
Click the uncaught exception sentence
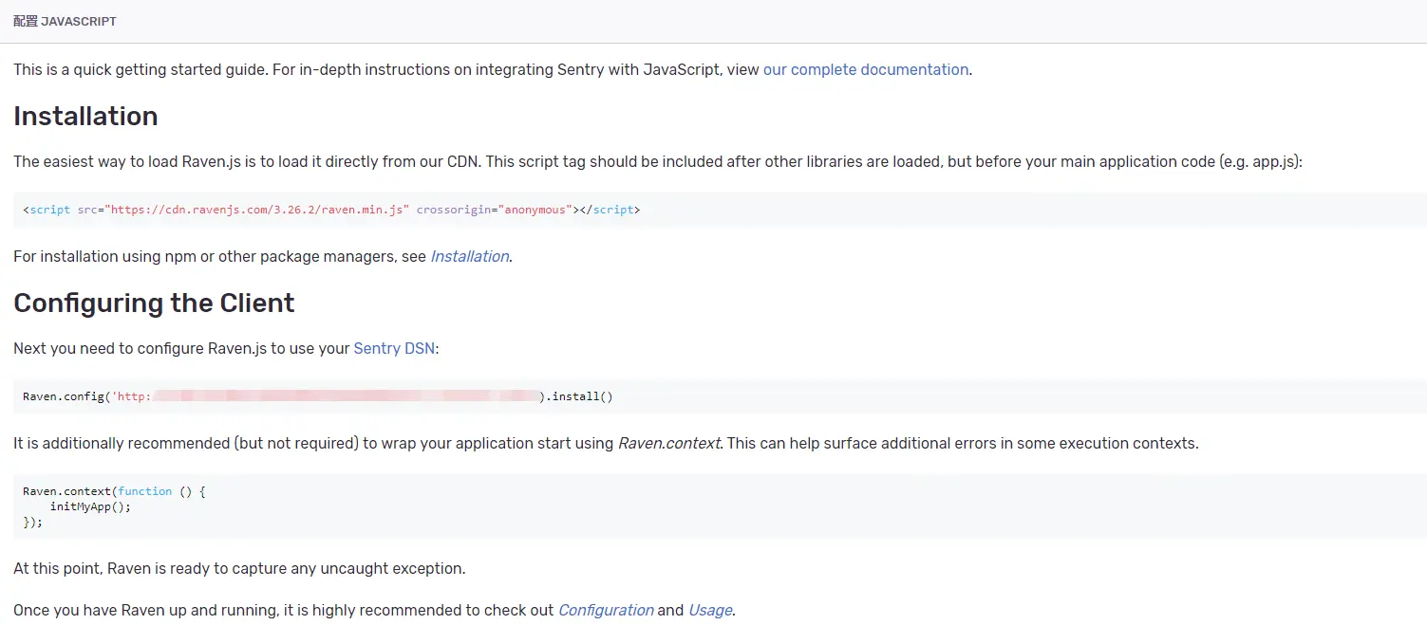239,569
